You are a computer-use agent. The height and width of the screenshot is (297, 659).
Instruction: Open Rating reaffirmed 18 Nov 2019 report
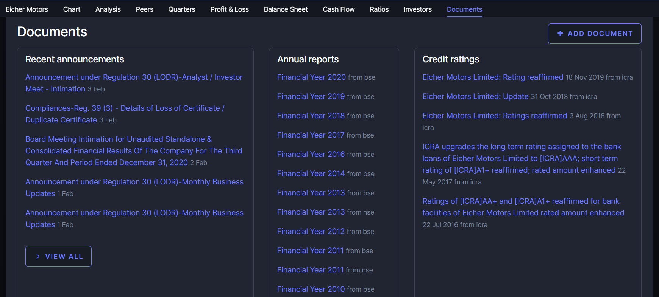(x=493, y=77)
